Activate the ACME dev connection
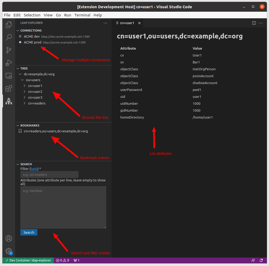Viewport: 269px width, 266px height. click(x=64, y=36)
